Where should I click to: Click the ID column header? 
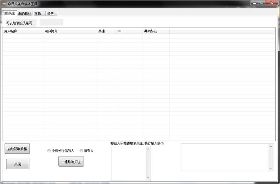pos(129,31)
